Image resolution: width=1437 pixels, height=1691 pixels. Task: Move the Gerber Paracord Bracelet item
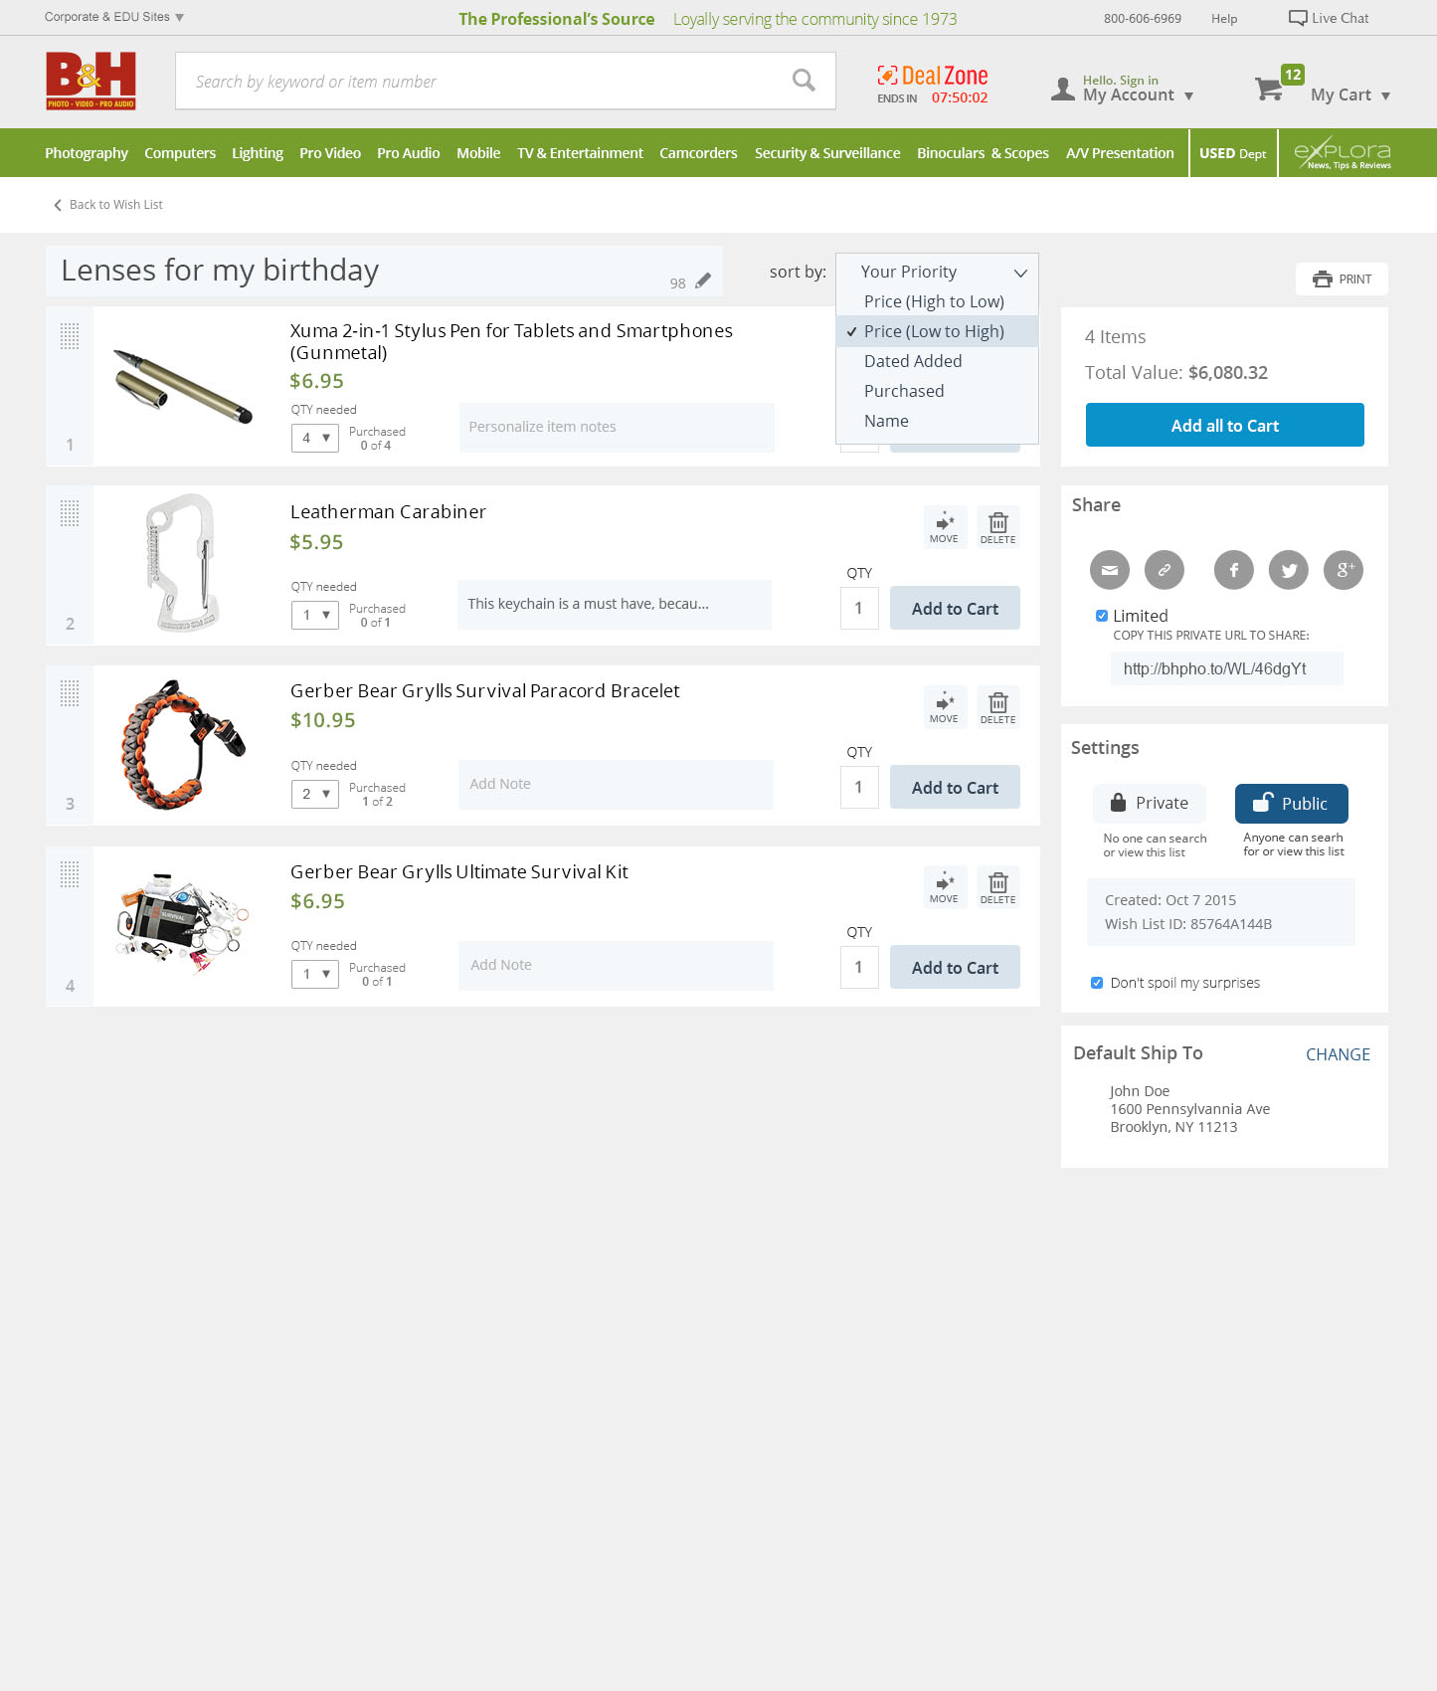tap(944, 706)
